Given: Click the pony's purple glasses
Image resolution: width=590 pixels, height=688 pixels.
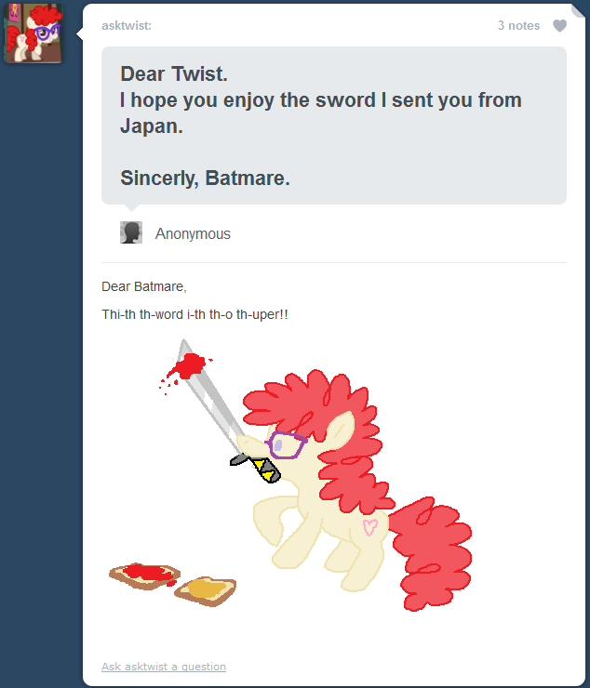Looking at the screenshot, I should pyautogui.click(x=286, y=445).
